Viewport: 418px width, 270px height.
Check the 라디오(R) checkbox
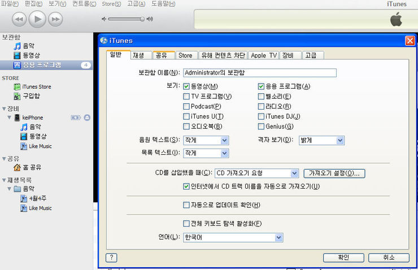coord(261,106)
